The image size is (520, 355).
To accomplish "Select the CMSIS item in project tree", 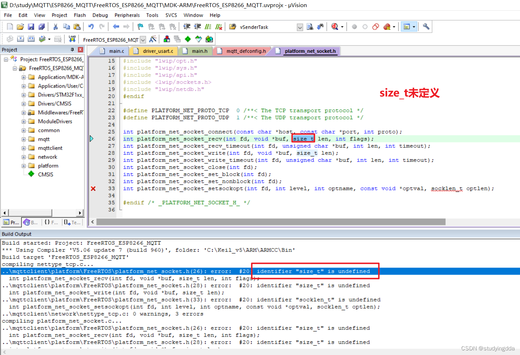I will click(45, 174).
